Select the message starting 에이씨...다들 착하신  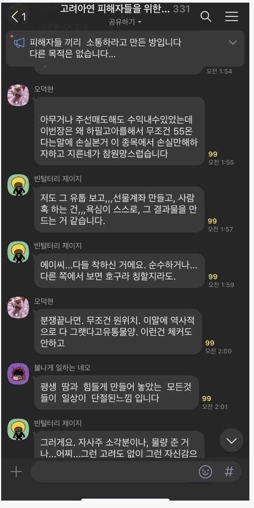(119, 271)
